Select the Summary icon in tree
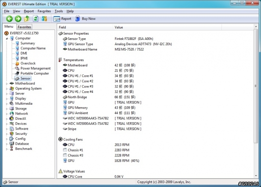This screenshot has height=187, width=261. tap(17, 43)
